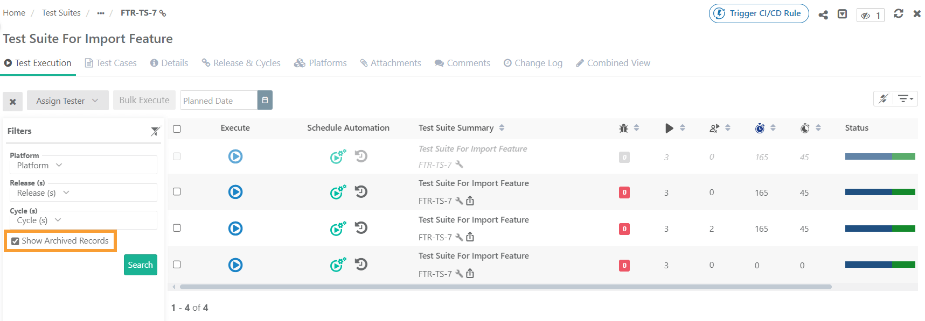Screen dimensions: 925x321
Task: Clear filters icon in Filters panel header
Action: [x=155, y=131]
